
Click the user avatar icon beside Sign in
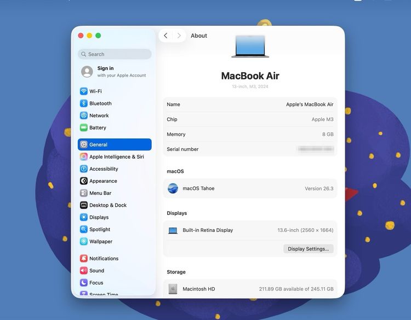(x=87, y=72)
